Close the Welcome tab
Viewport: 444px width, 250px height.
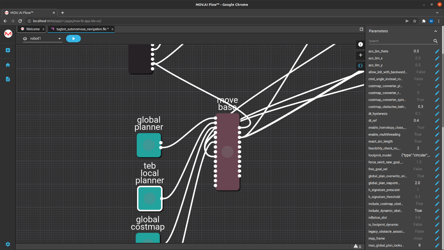(43, 29)
